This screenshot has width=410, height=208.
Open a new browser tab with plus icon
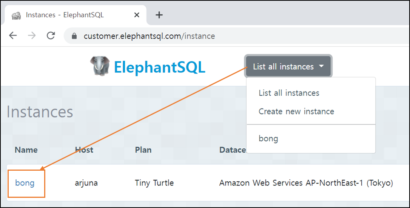coord(159,15)
